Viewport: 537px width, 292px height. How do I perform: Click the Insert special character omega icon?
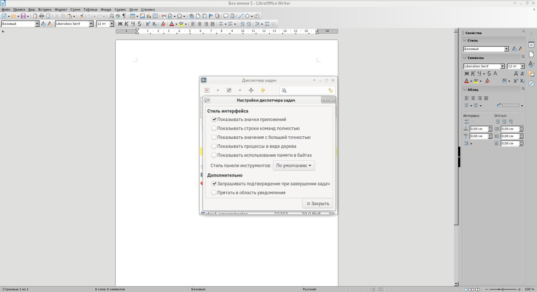[x=179, y=16]
